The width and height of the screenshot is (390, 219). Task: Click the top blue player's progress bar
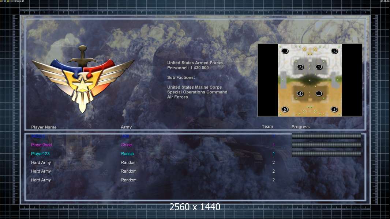[326, 136]
